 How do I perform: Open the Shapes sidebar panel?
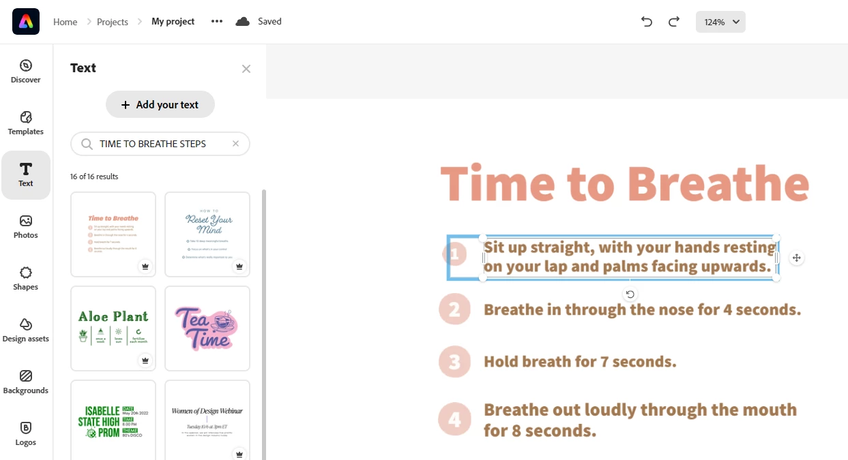tap(26, 279)
